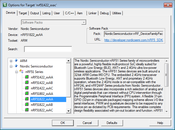Click device tree scroll down arrow

click(x=68, y=111)
